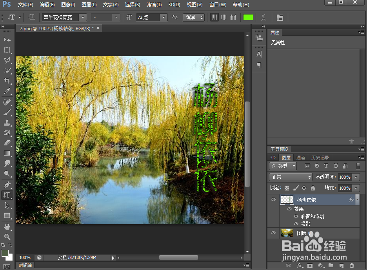Open font family dropdown 牵牛花绕青藤
The height and width of the screenshot is (270, 367).
pyautogui.click(x=83, y=17)
